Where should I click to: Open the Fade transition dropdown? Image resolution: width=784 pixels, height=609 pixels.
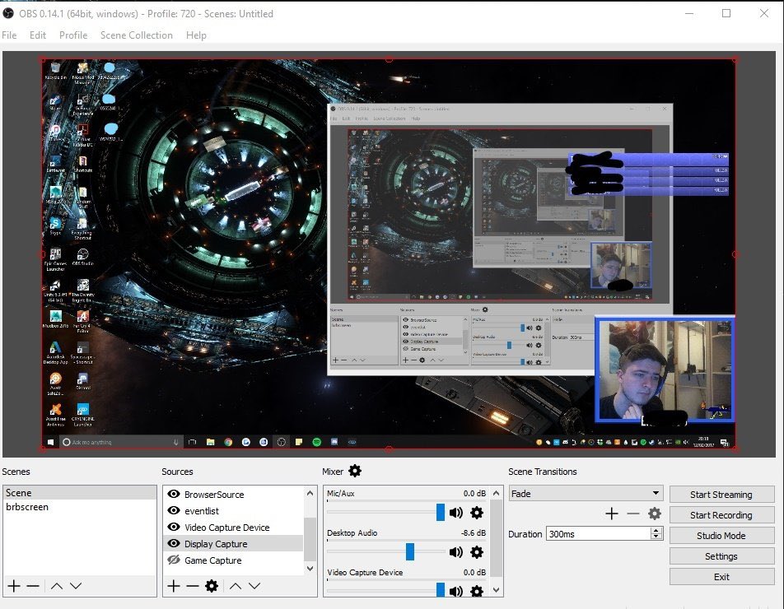[586, 494]
